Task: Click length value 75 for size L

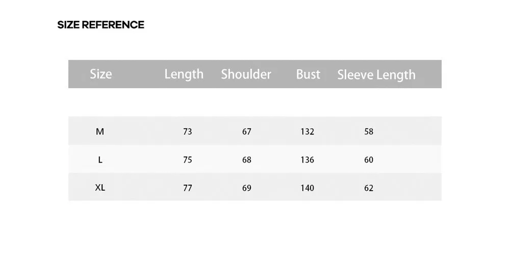Action: (x=188, y=160)
